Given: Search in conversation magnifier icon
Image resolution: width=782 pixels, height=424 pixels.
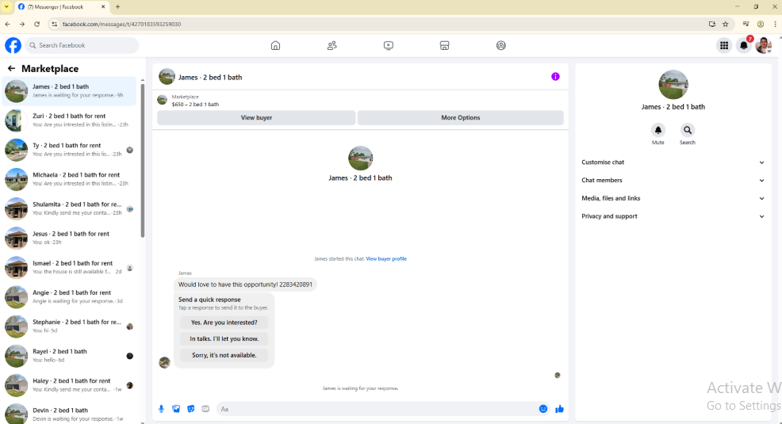Looking at the screenshot, I should (x=688, y=130).
